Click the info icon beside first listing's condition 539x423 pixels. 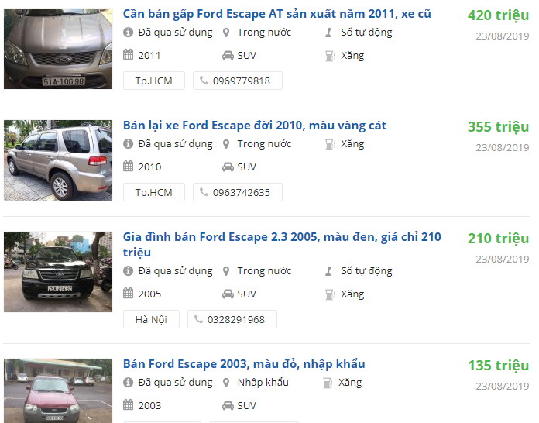pyautogui.click(x=128, y=33)
